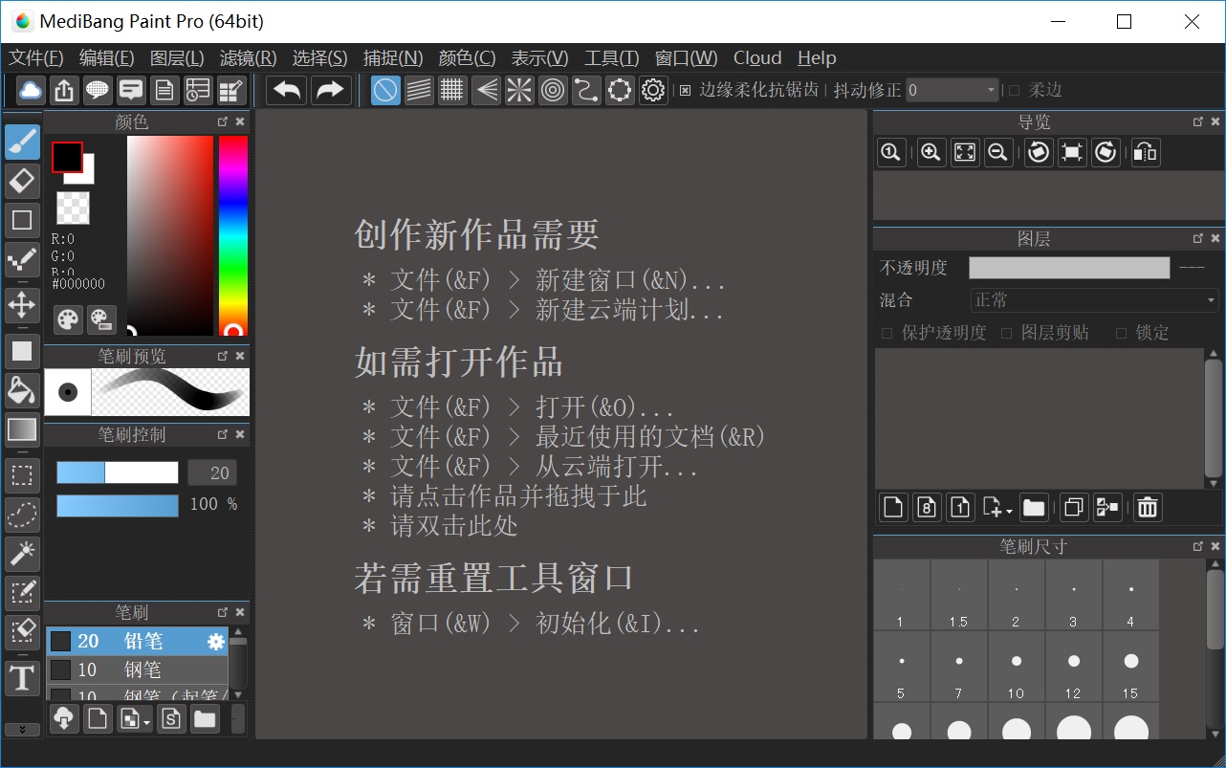Click the layer 不透明度 opacity bar

click(x=1069, y=268)
